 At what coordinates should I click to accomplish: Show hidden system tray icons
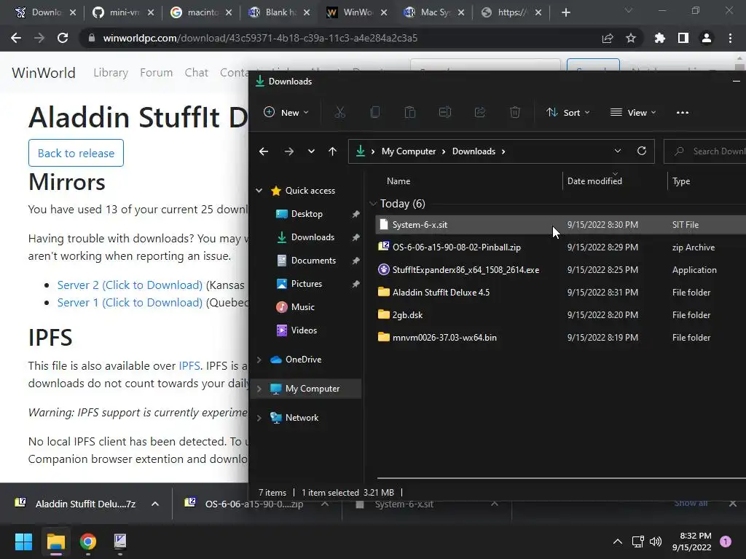pyautogui.click(x=618, y=542)
